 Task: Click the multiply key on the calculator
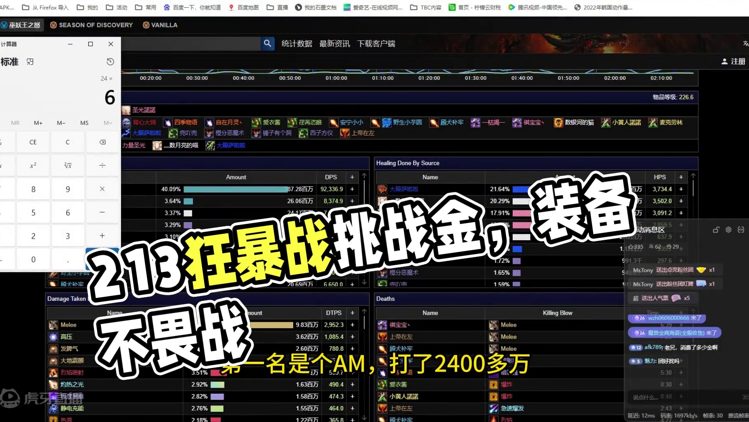[x=102, y=189]
